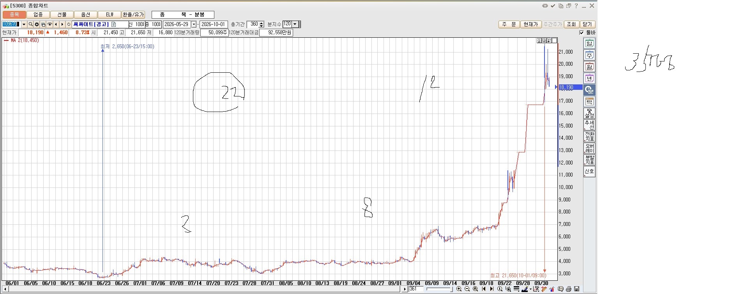Click the end date field 2026-10-01

click(214, 24)
